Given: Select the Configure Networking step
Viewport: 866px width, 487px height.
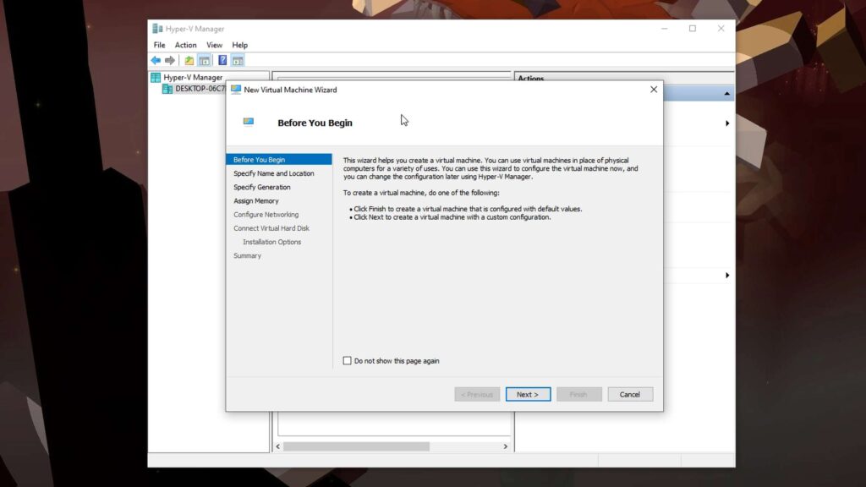Looking at the screenshot, I should [x=266, y=214].
